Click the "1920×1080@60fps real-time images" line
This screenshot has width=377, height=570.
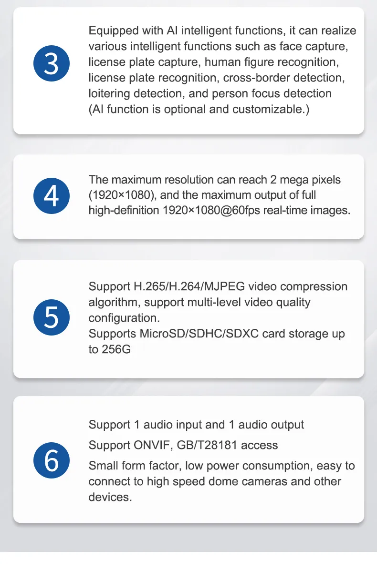point(220,210)
